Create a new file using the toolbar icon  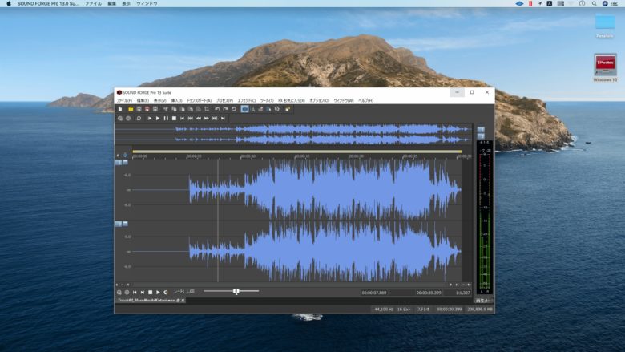[x=120, y=109]
